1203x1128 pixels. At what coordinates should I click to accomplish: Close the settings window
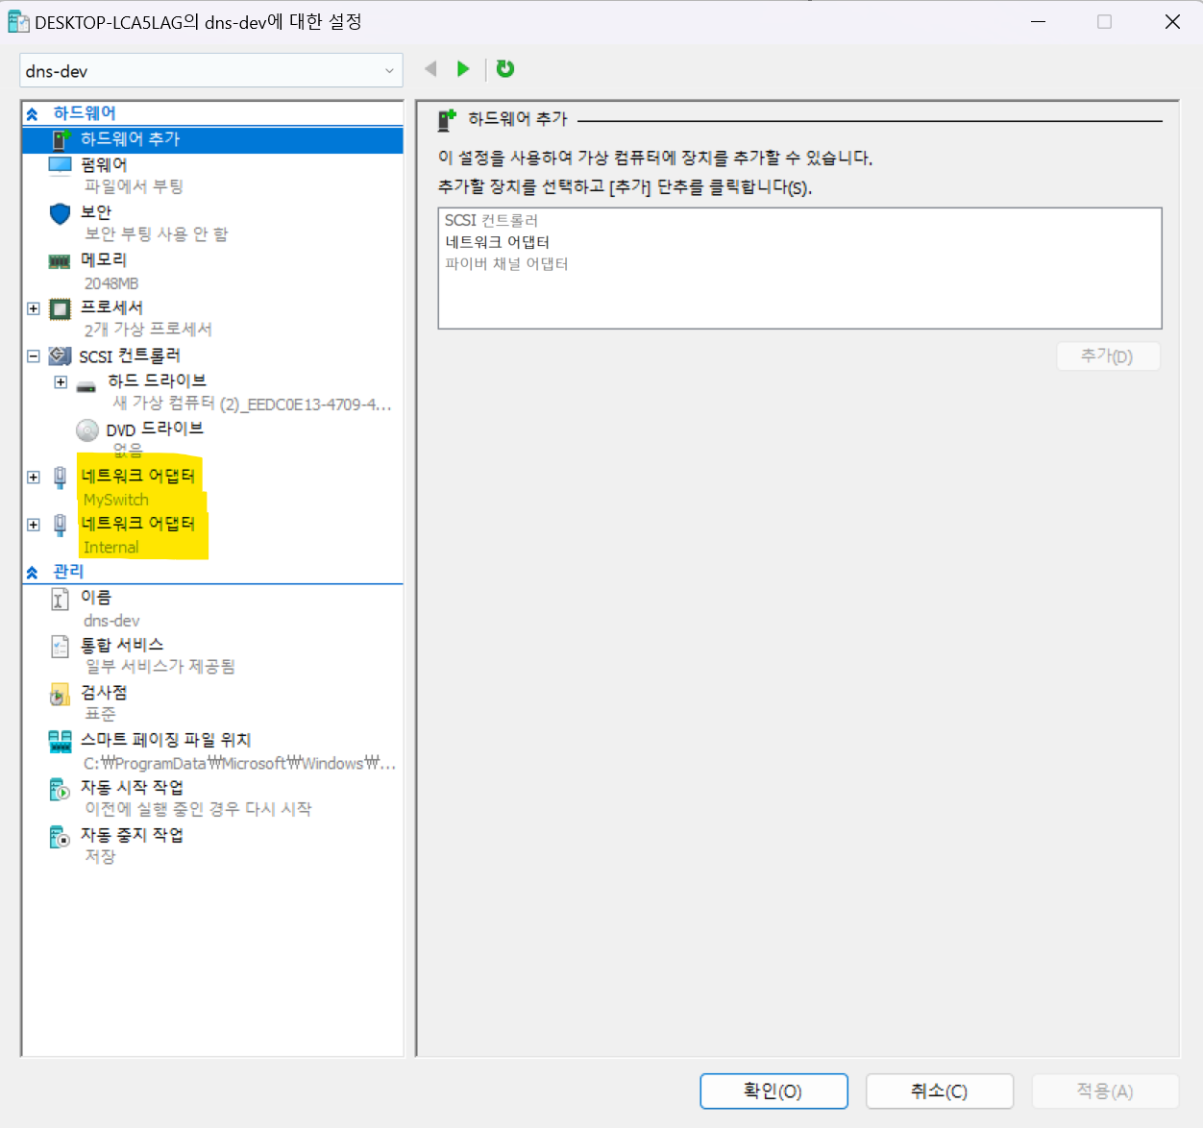pos(1172,21)
